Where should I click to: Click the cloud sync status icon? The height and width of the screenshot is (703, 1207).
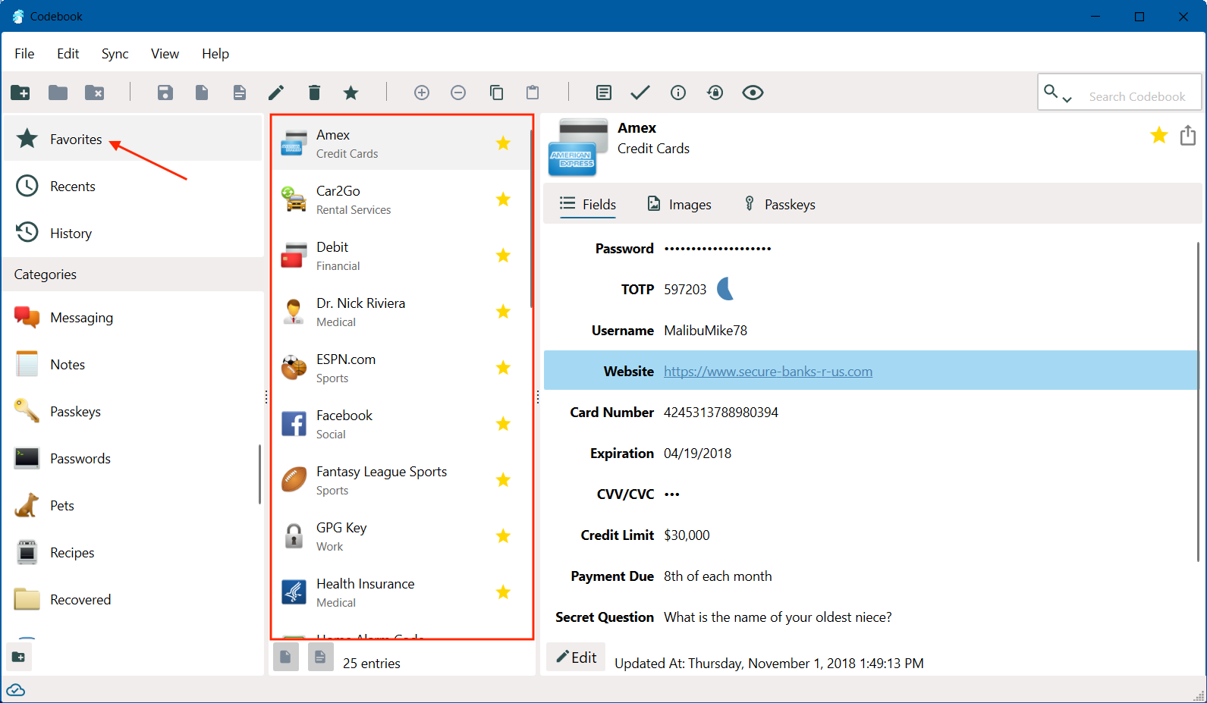coord(15,690)
